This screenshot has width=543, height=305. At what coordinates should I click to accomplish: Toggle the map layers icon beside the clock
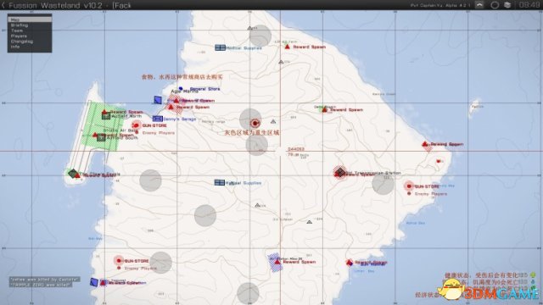pyautogui.click(x=507, y=5)
